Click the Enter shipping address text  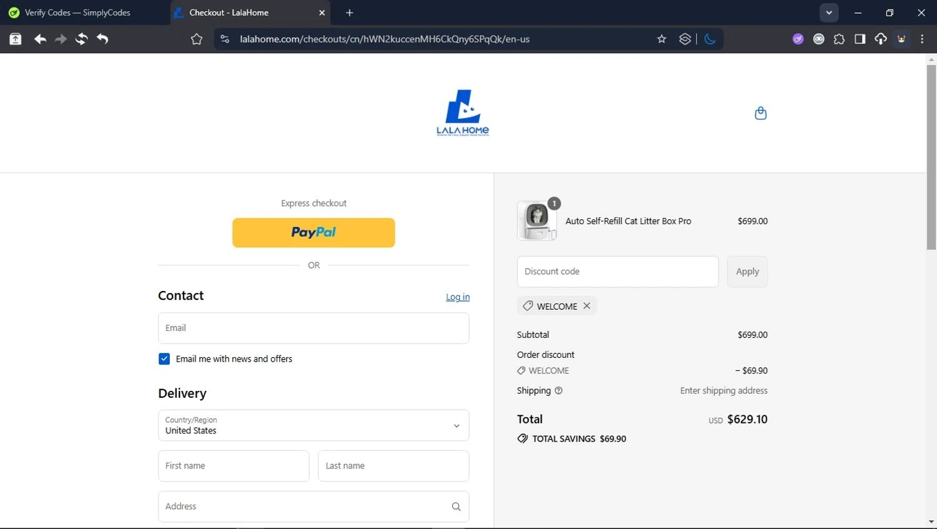tap(724, 390)
